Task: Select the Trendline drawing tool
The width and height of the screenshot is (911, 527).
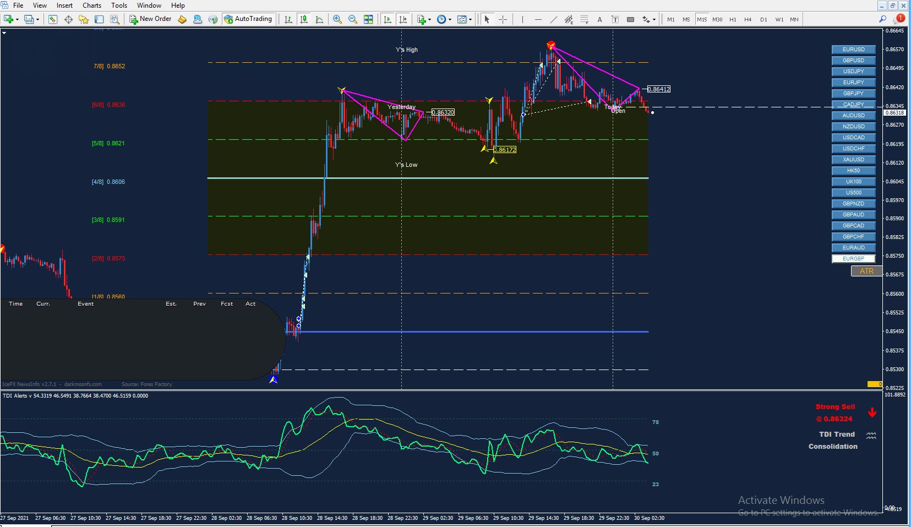Action: 553,19
